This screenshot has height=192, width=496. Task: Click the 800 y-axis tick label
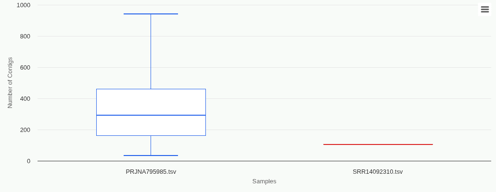tap(25, 36)
